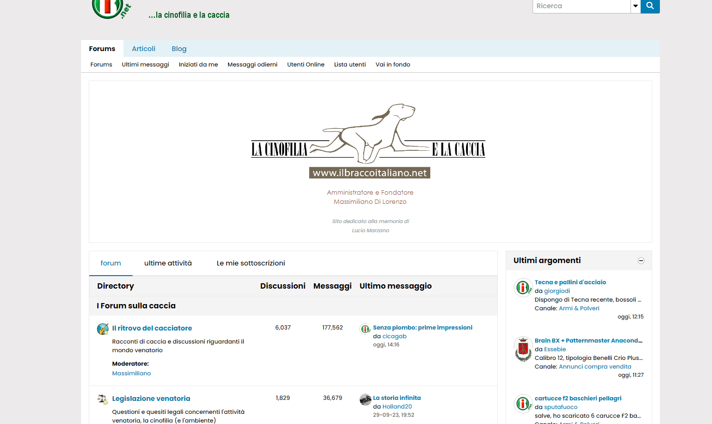Open cartucce f2 baschieri pellagri topic
Viewport: 712px width, 424px height.
coord(578,398)
